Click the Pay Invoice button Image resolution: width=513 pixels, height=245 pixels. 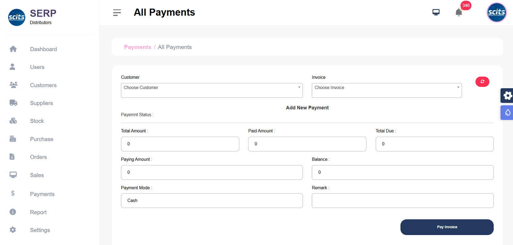coord(447,227)
